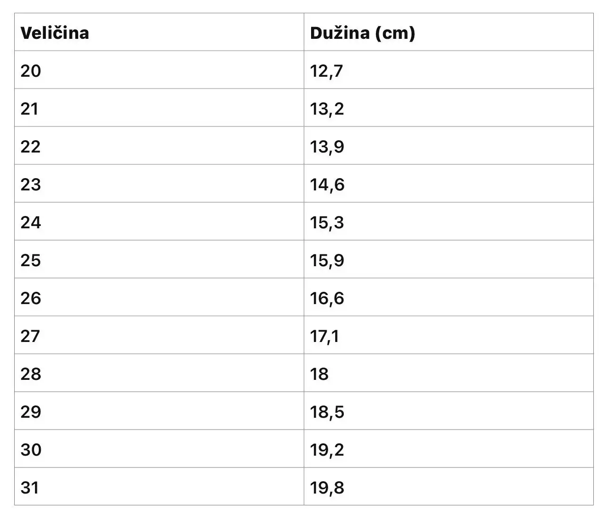This screenshot has height=521, width=608.
Task: Select size 23 cell
Action: point(31,184)
